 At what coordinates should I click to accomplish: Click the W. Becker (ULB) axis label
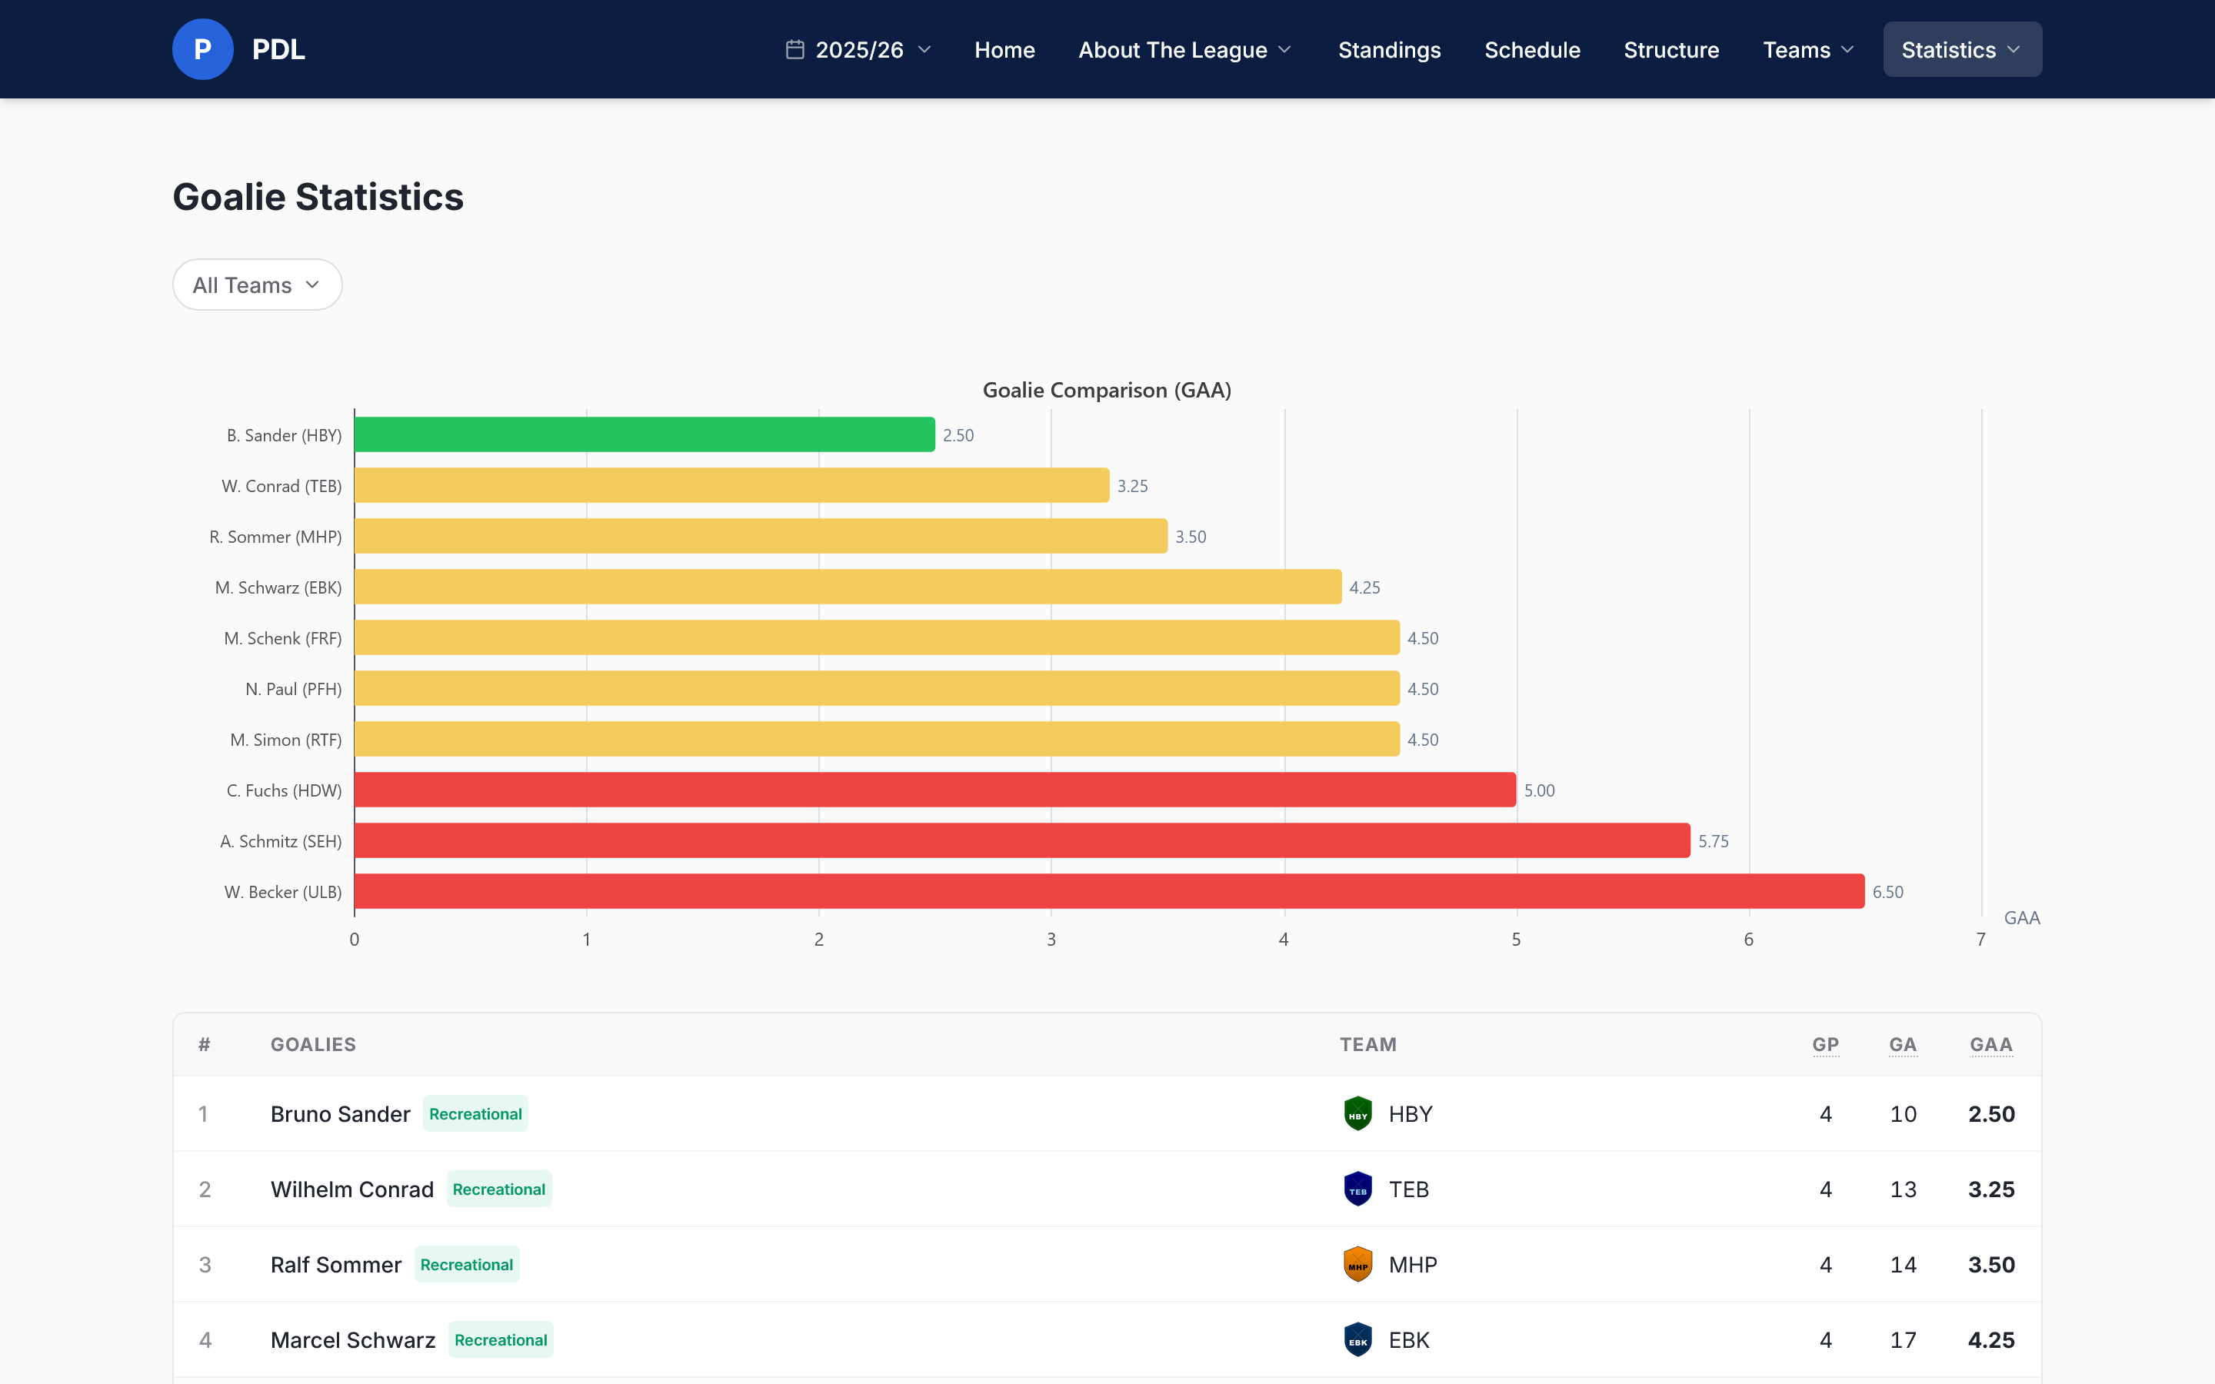(283, 892)
